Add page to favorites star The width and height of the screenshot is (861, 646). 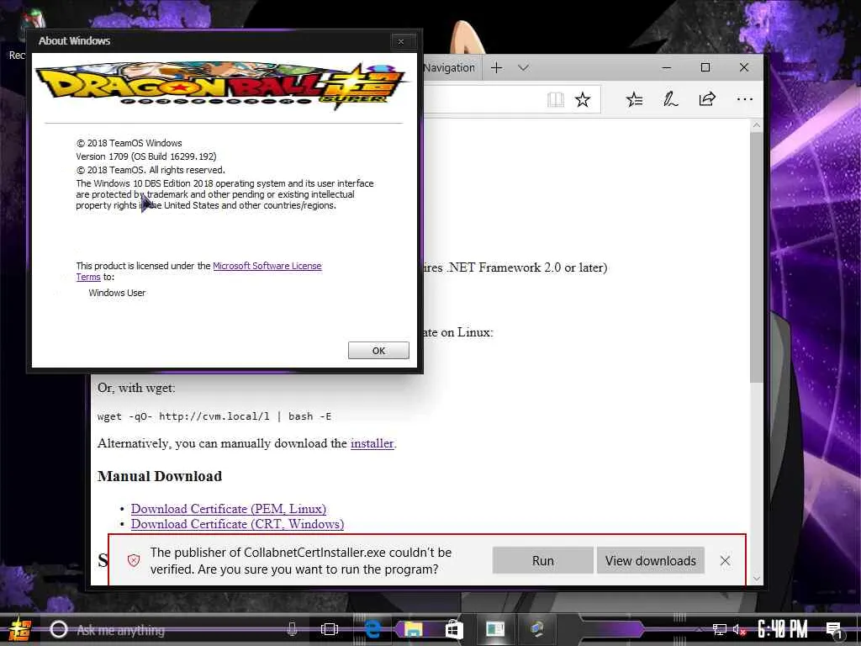(x=583, y=99)
